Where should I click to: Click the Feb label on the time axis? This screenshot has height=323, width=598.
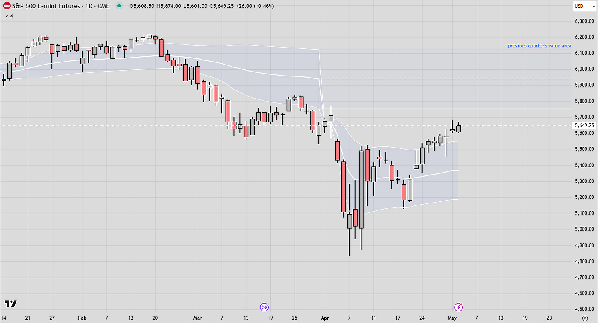pyautogui.click(x=82, y=318)
